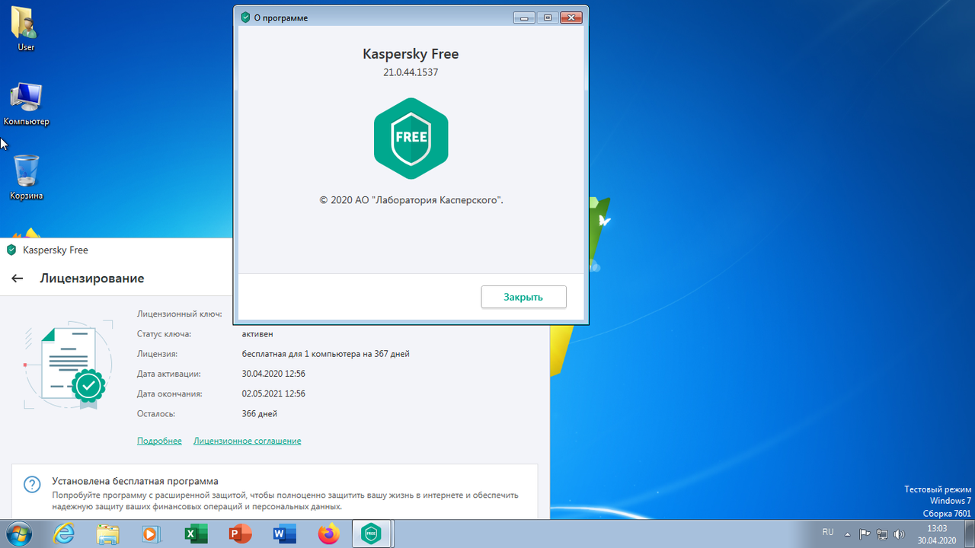Click the RU language indicator

828,532
